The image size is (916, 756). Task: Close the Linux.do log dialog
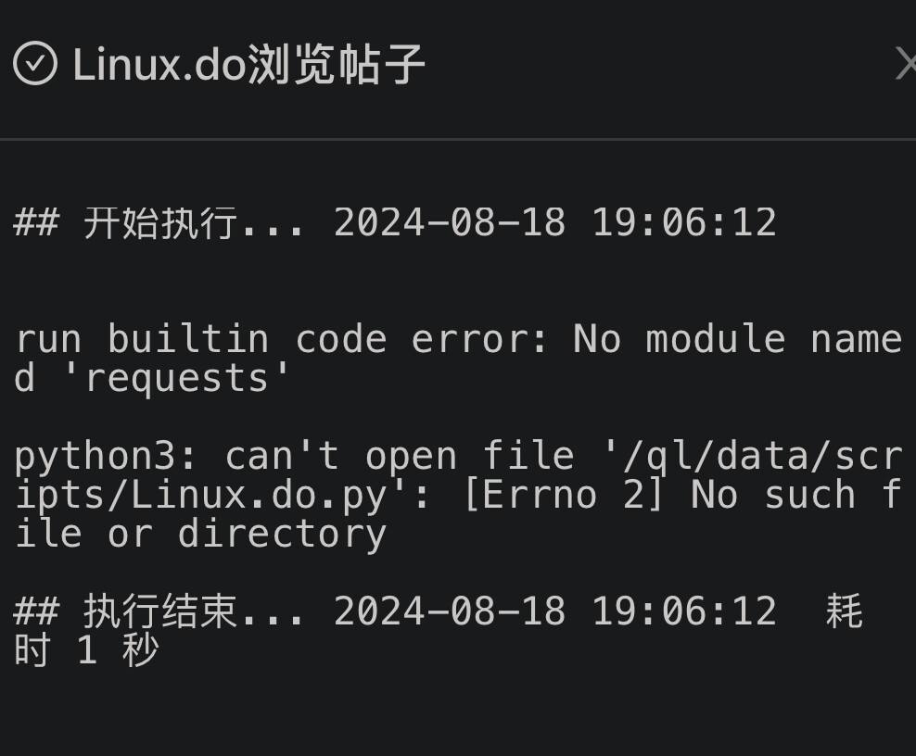(906, 64)
